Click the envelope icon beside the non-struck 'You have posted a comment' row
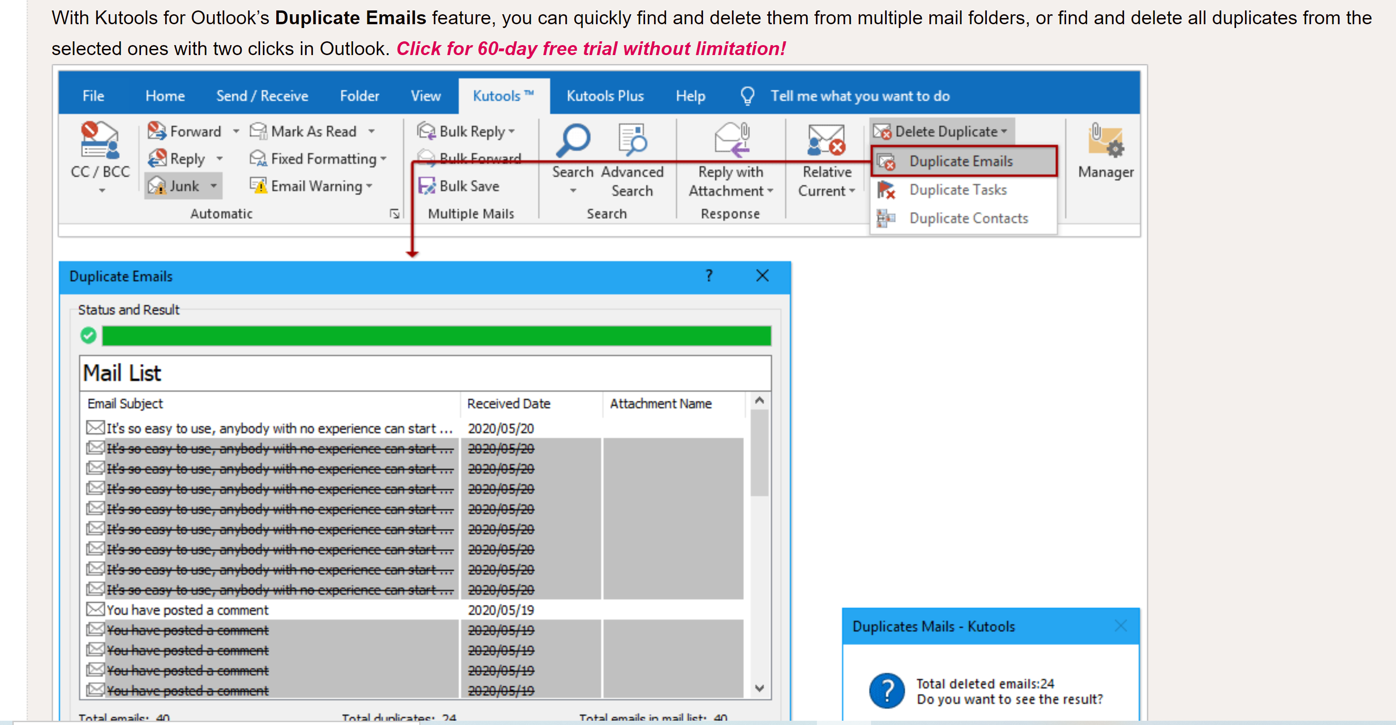 point(95,610)
